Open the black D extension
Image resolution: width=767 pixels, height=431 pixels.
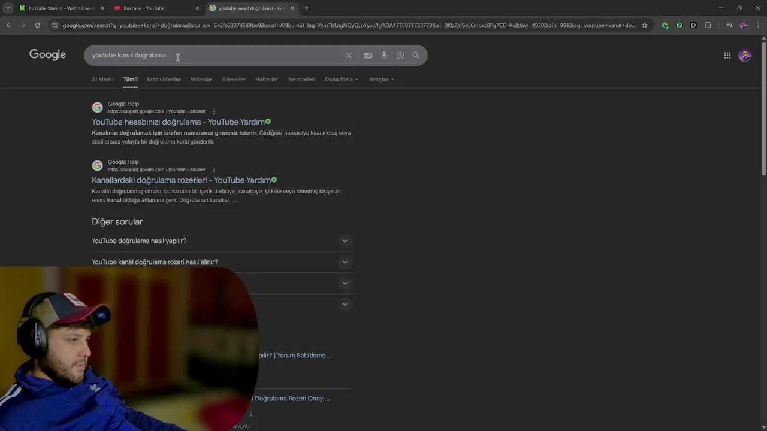[x=693, y=25]
